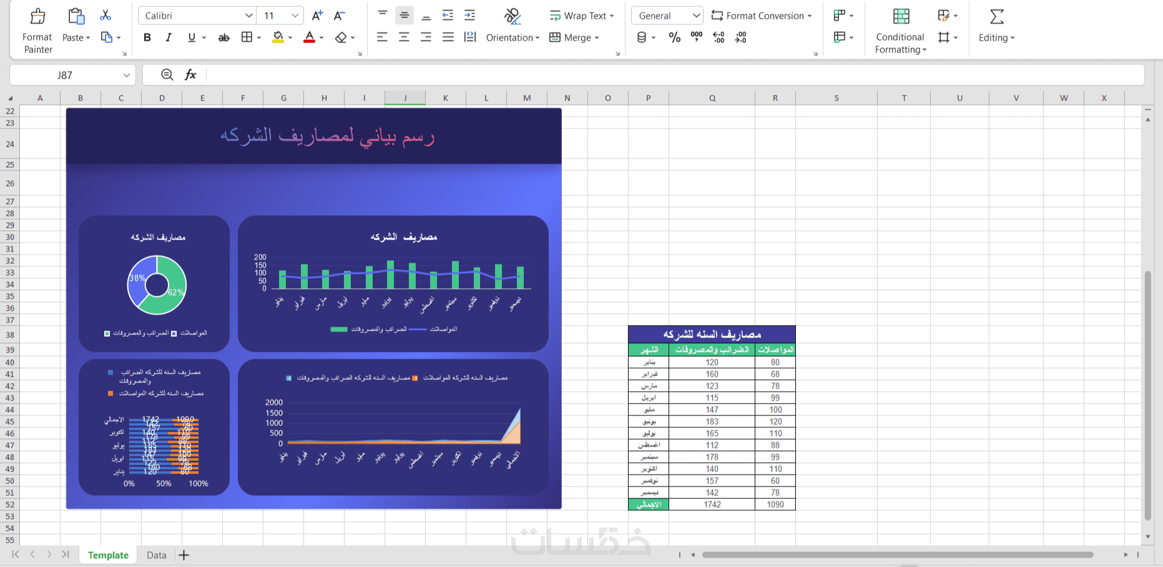Select the Template sheet tab

[108, 555]
